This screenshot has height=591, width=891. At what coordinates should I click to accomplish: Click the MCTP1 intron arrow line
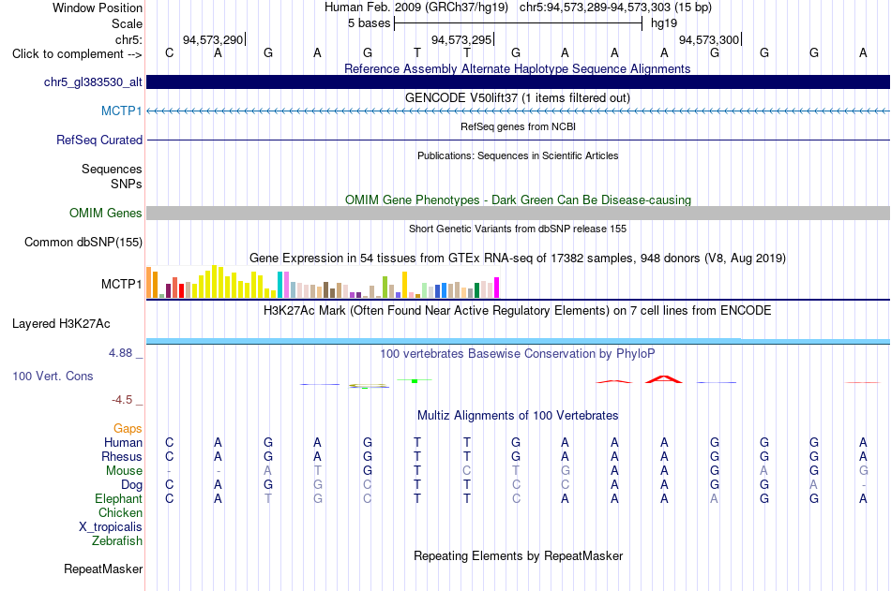pyautogui.click(x=518, y=111)
